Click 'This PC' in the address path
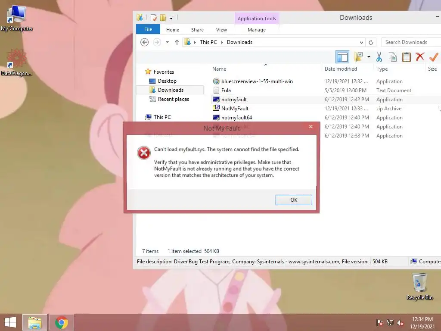 tap(208, 42)
